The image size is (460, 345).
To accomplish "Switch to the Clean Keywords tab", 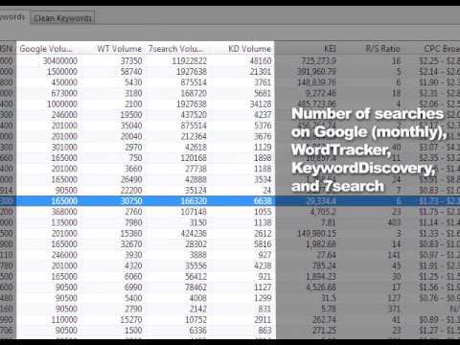I will pos(62,18).
